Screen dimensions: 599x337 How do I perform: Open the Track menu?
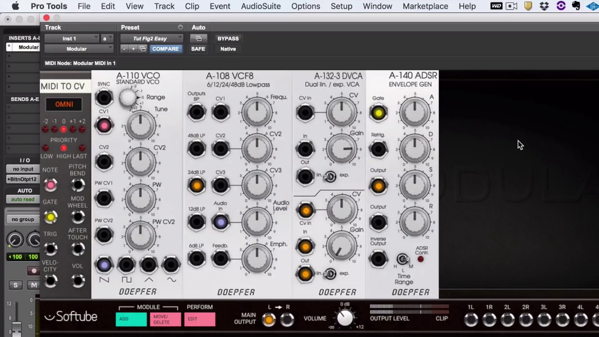pos(164,6)
